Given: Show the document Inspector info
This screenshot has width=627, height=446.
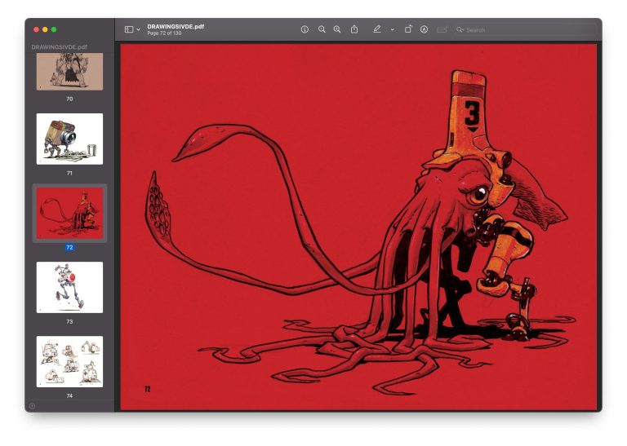Looking at the screenshot, I should (x=305, y=29).
